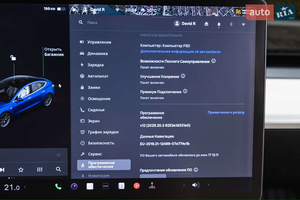Open the white calendar app in dock
Screen dimensions: 300x200
click(90, 186)
